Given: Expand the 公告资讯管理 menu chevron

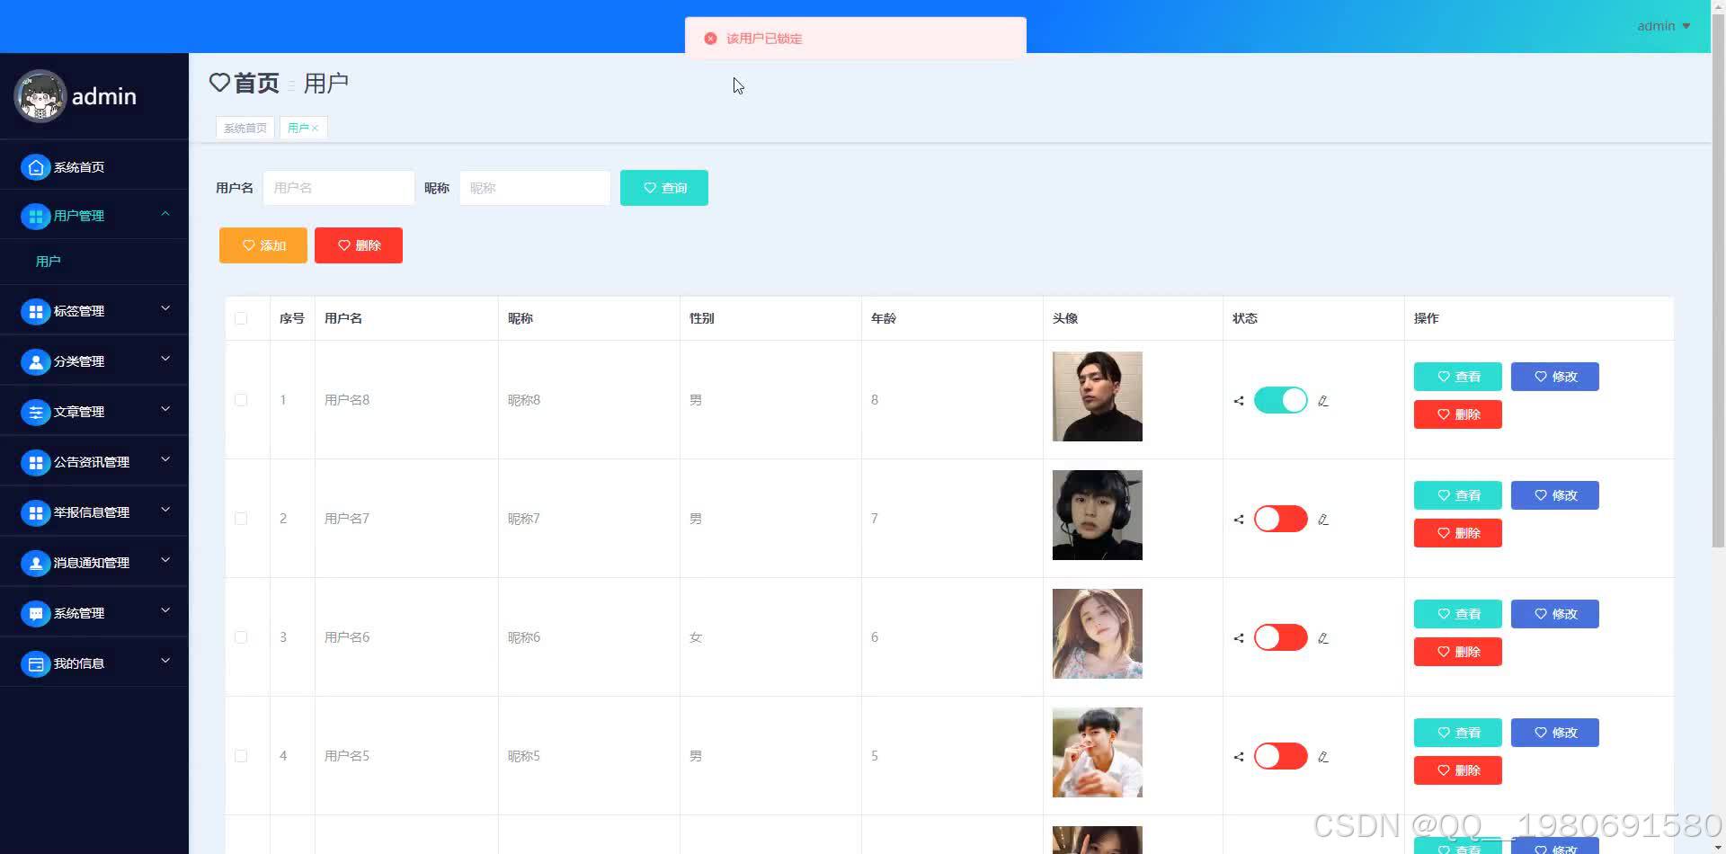Looking at the screenshot, I should [165, 459].
